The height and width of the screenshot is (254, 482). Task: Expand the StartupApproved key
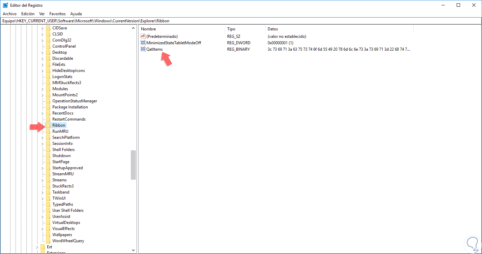43,168
